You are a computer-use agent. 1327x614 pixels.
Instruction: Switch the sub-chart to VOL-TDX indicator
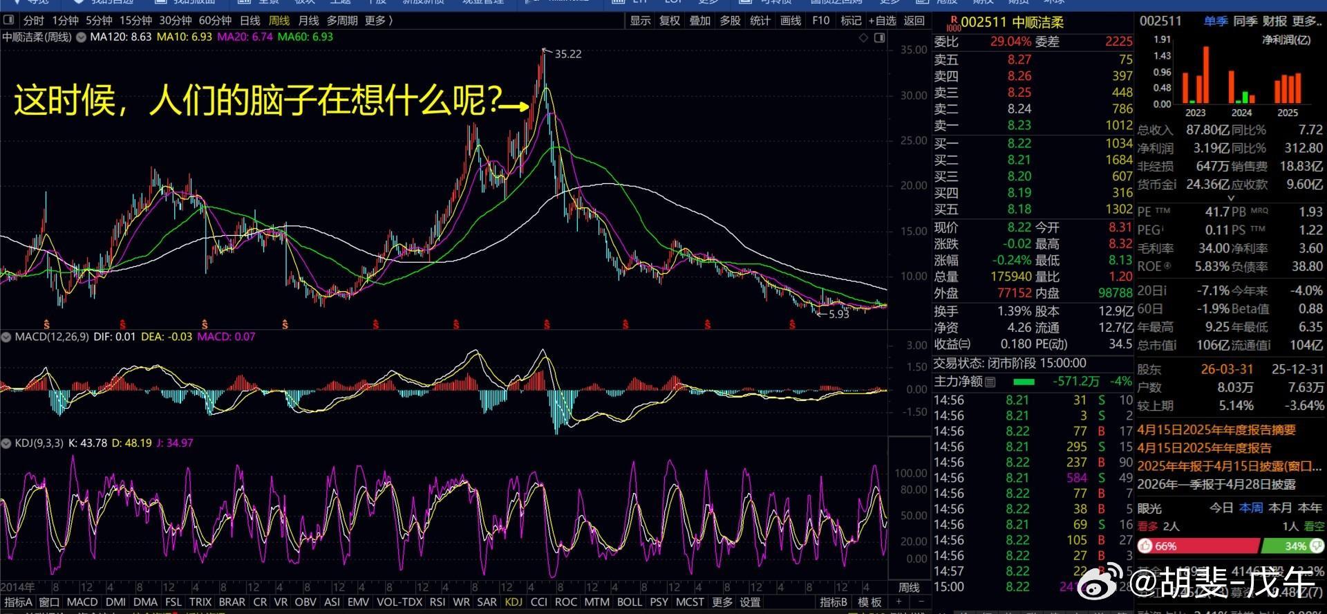pyautogui.click(x=398, y=602)
